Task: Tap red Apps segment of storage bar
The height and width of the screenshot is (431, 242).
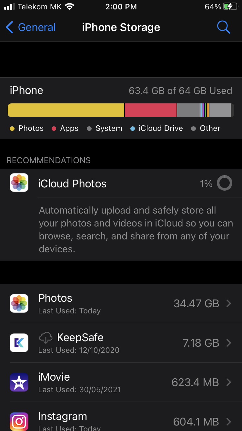Action: (151, 110)
